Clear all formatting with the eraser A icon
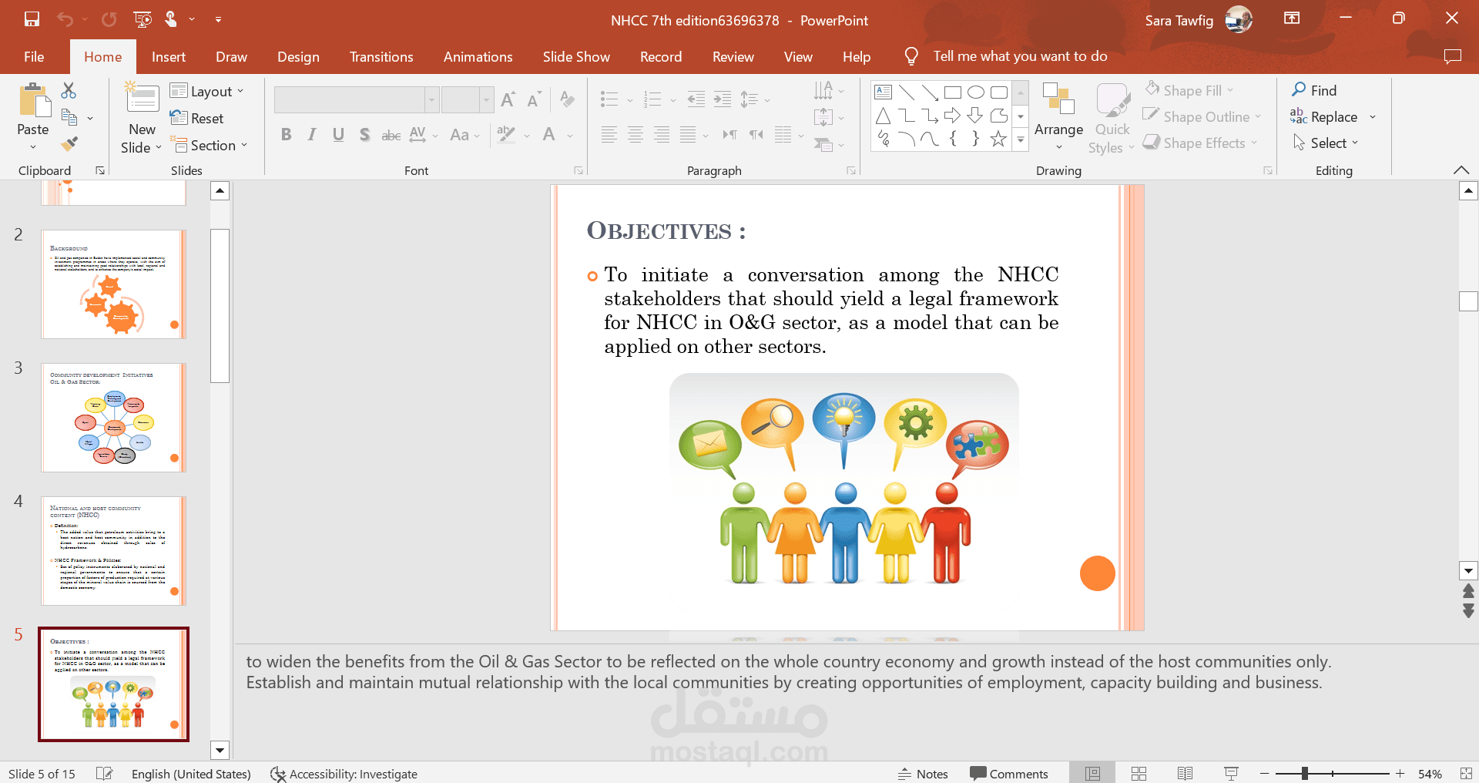Screen dimensions: 1479x783 (x=568, y=99)
